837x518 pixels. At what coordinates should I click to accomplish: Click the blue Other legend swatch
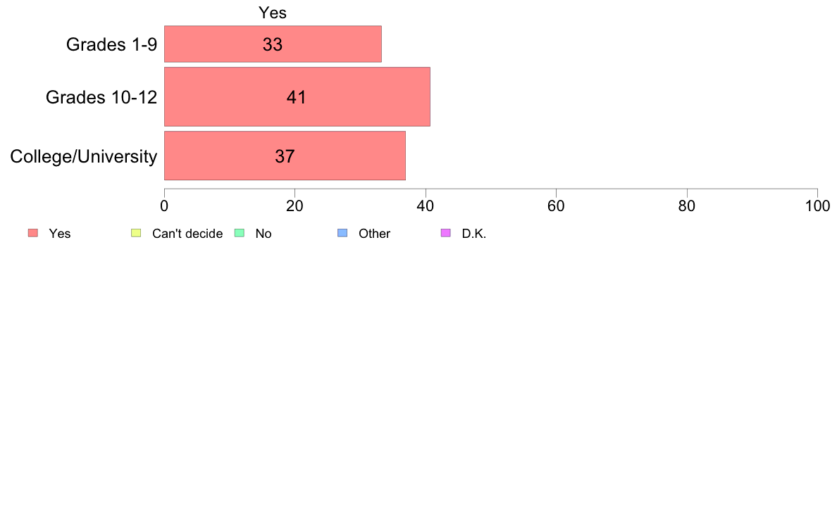(x=342, y=233)
